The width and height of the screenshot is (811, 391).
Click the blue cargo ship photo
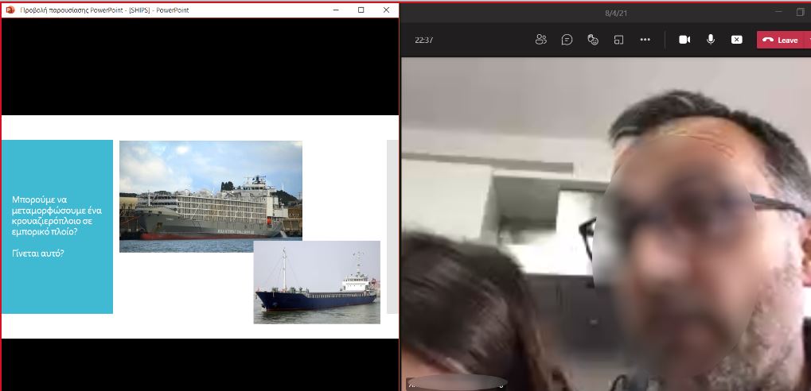point(317,282)
